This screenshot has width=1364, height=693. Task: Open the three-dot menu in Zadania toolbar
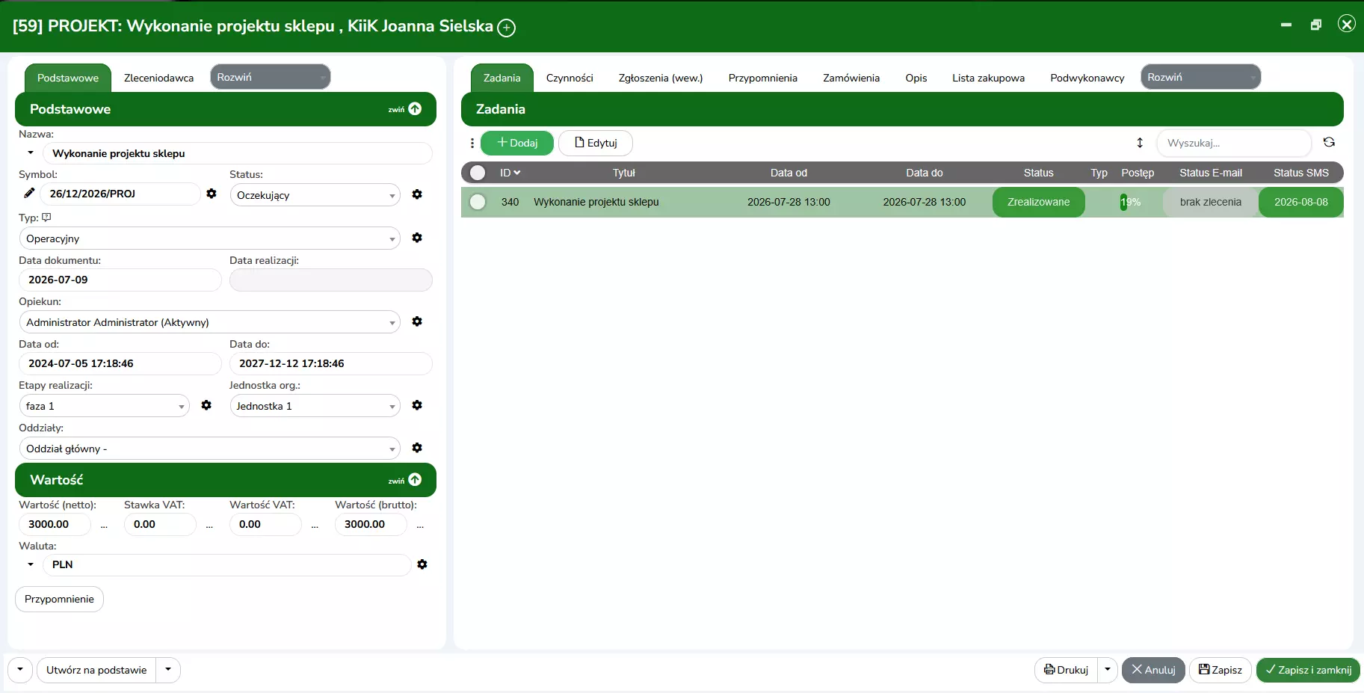click(472, 143)
